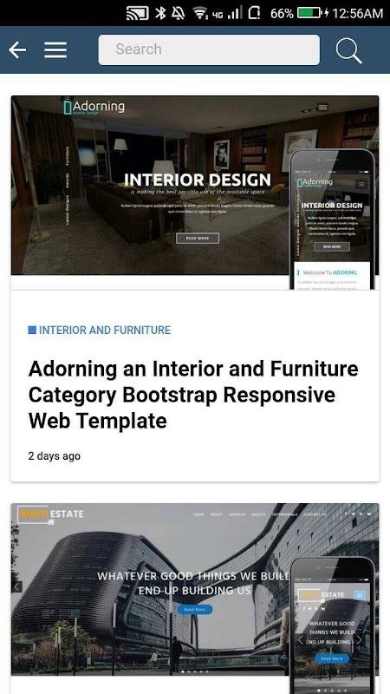Tap the Build Estate logo in preview
The width and height of the screenshot is (390, 694).
51,514
